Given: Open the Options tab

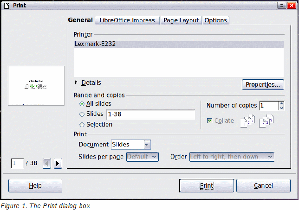Looking at the screenshot, I should coord(216,20).
